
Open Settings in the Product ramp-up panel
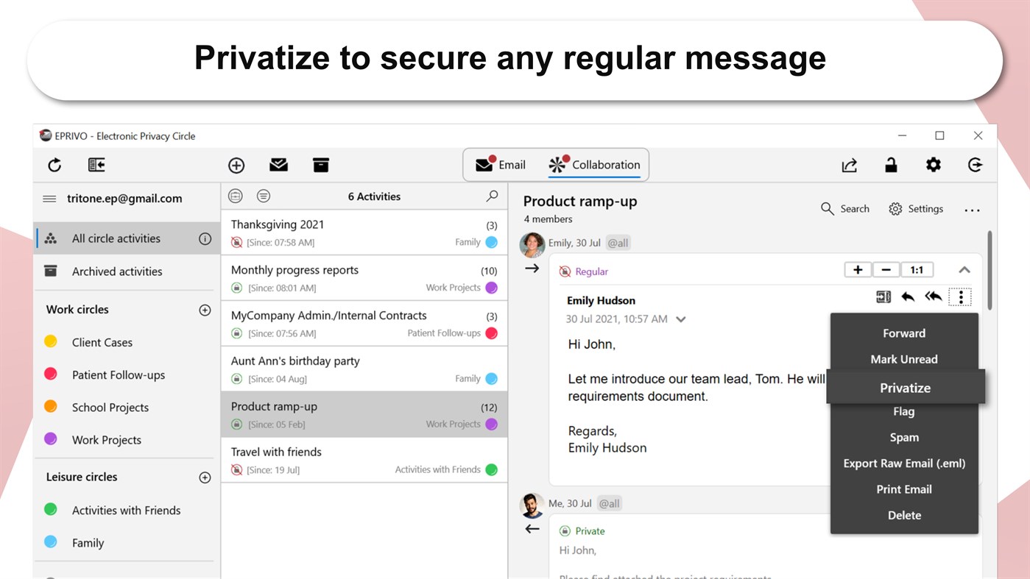pyautogui.click(x=916, y=208)
